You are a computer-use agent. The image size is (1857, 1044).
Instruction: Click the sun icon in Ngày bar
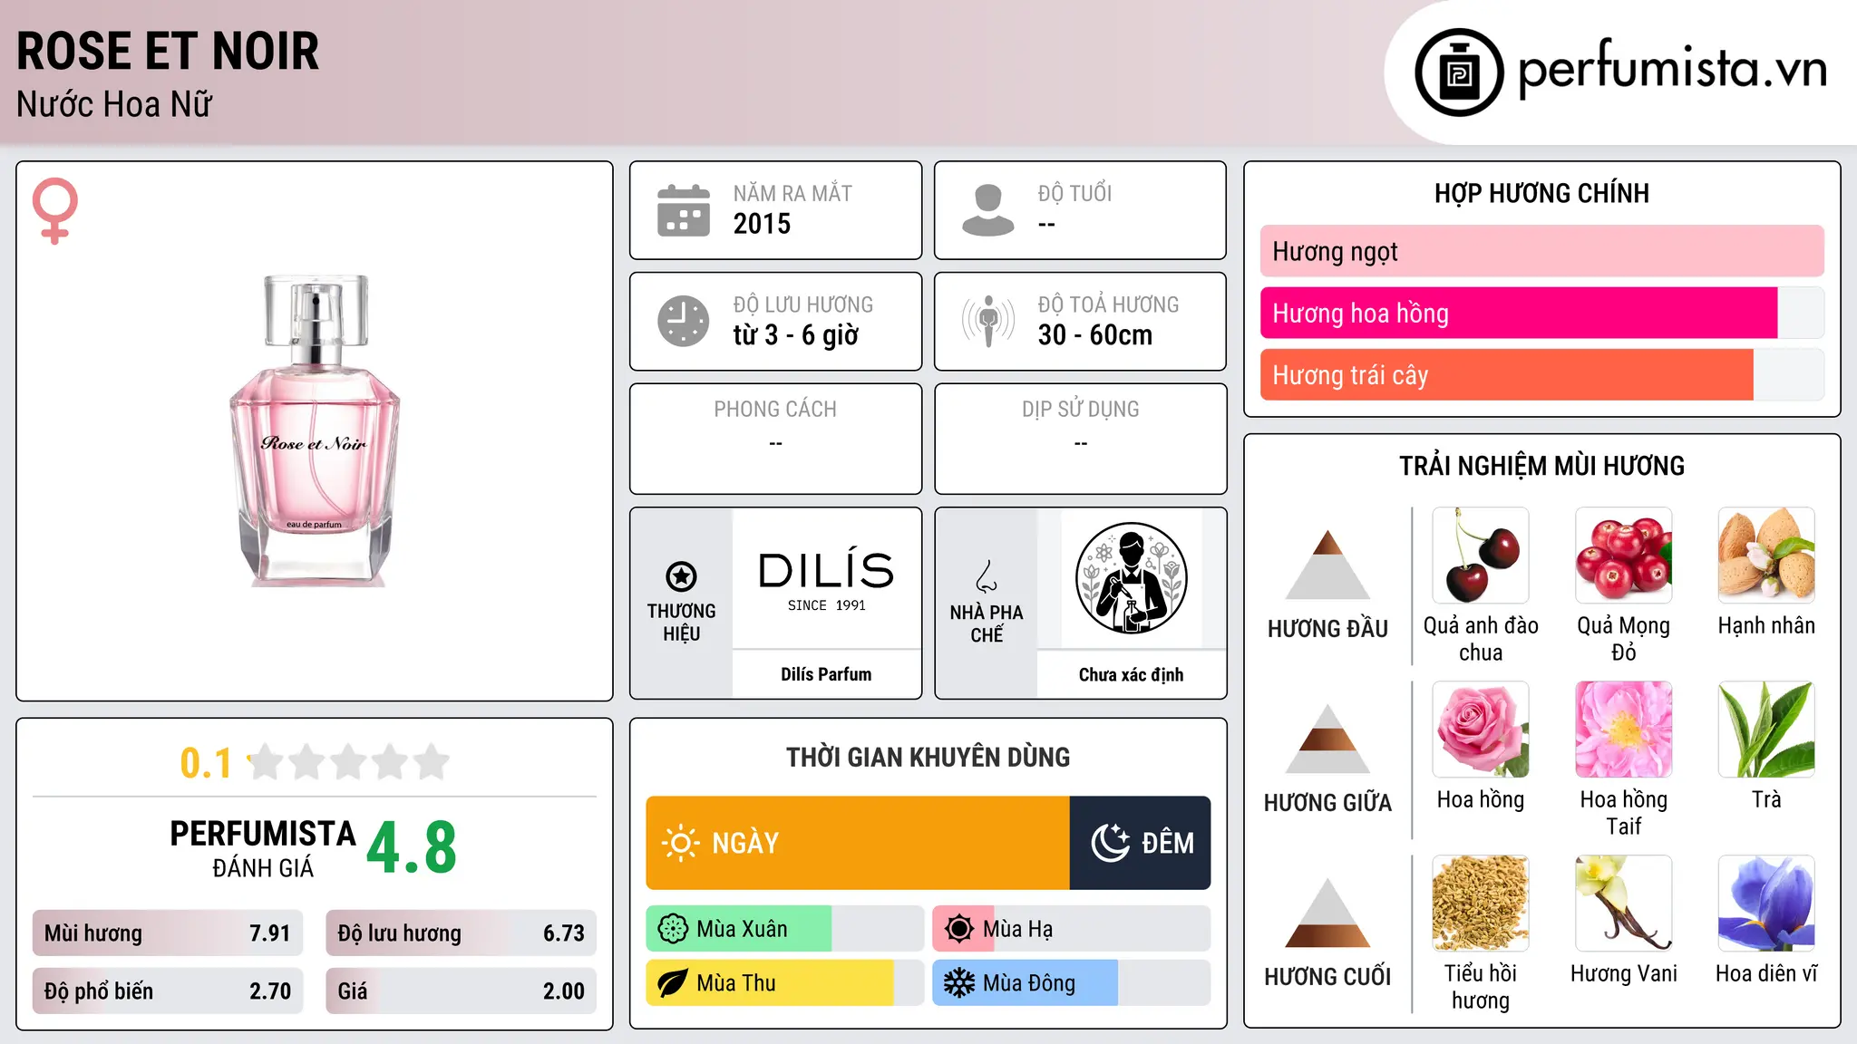pos(680,843)
